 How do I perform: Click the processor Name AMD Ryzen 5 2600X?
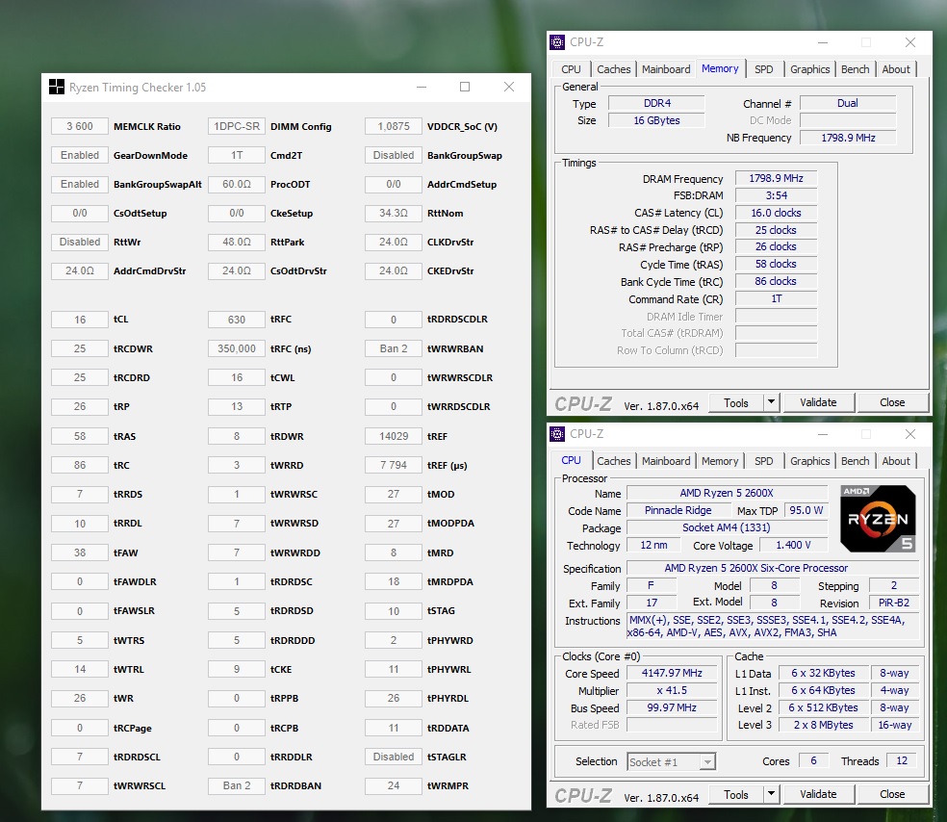(727, 493)
